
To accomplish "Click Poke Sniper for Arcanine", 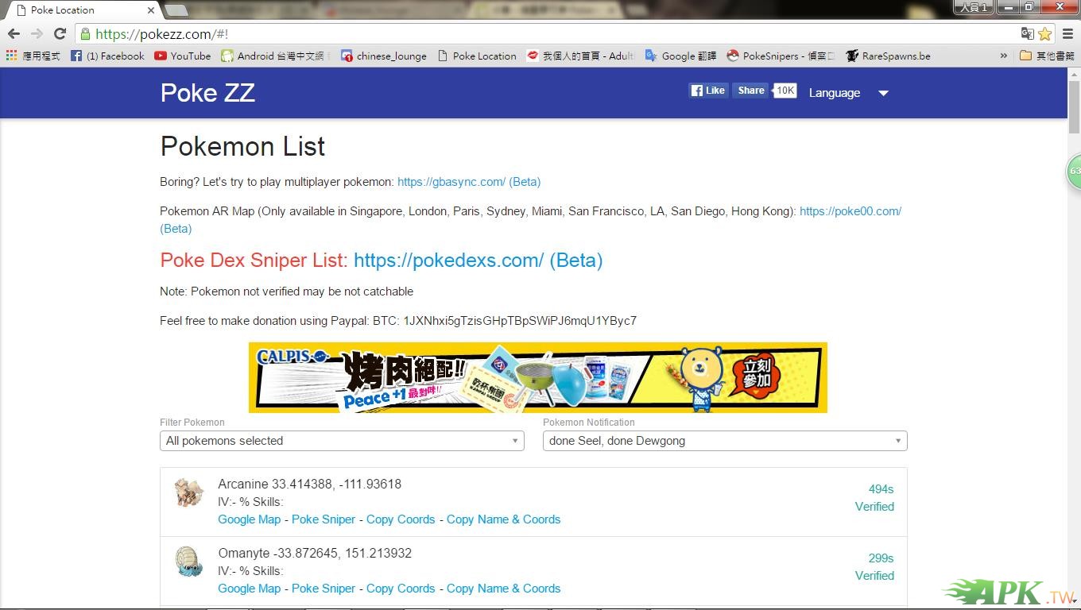I will 324,519.
